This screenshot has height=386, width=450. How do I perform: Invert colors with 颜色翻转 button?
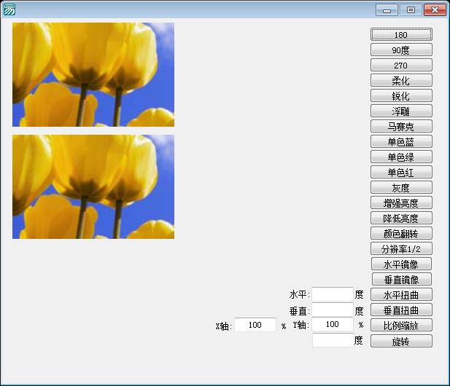coord(401,234)
